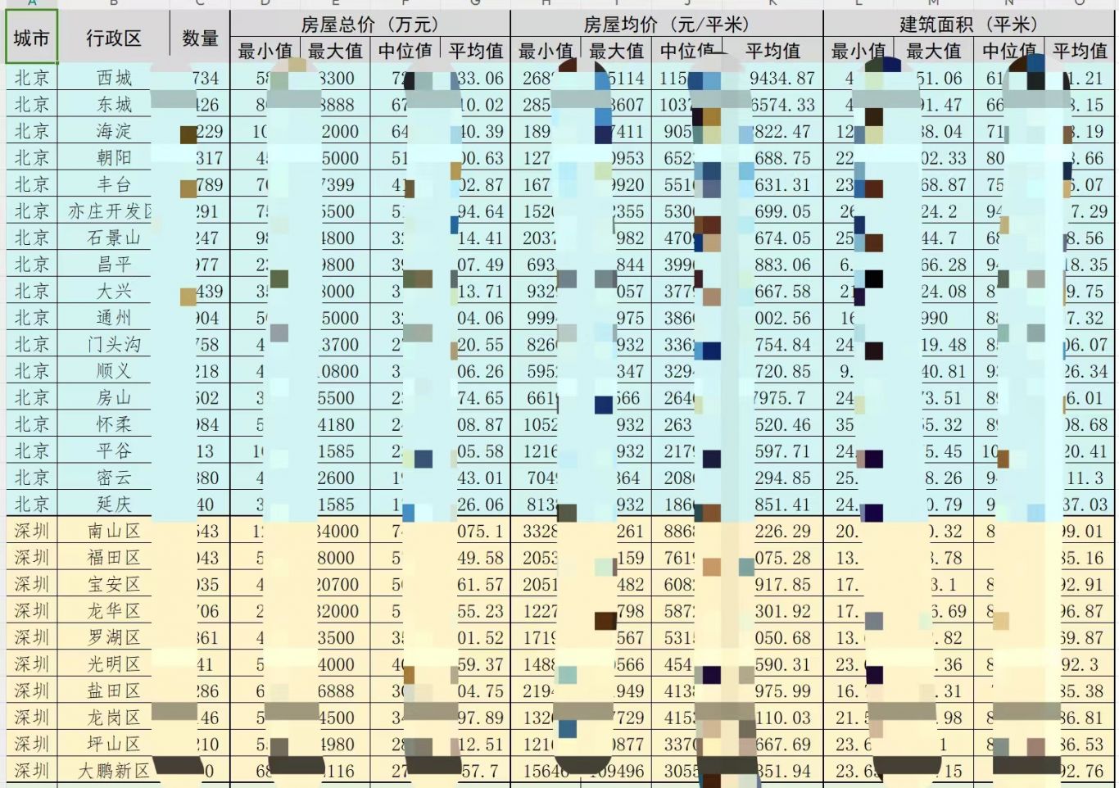Select the 坪山区 district cell
The image size is (1119, 788).
[114, 744]
